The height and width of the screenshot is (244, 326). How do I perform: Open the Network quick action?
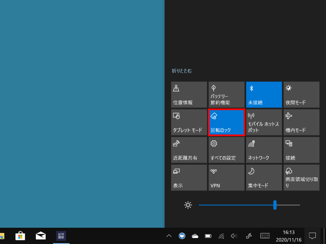264,150
